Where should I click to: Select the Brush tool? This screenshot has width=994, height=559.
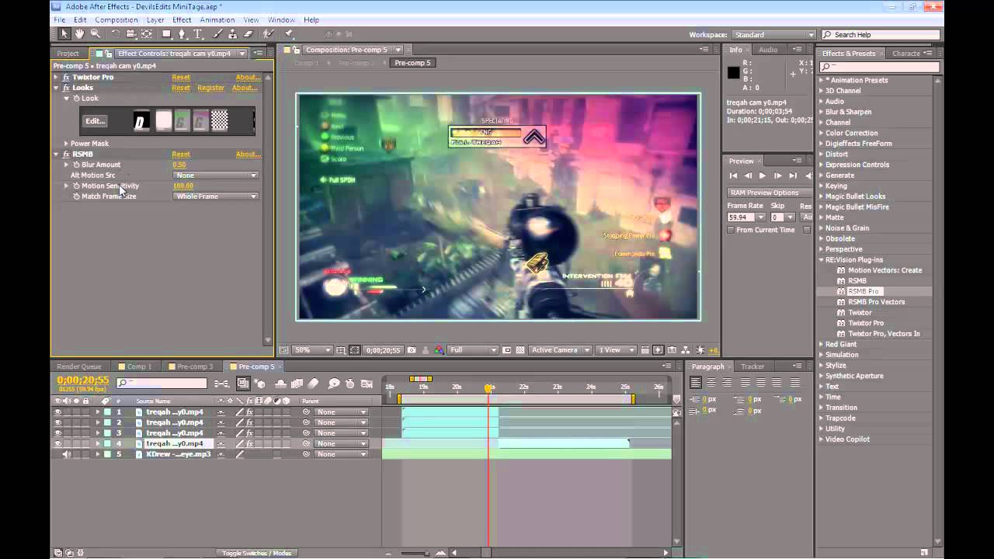(x=217, y=34)
